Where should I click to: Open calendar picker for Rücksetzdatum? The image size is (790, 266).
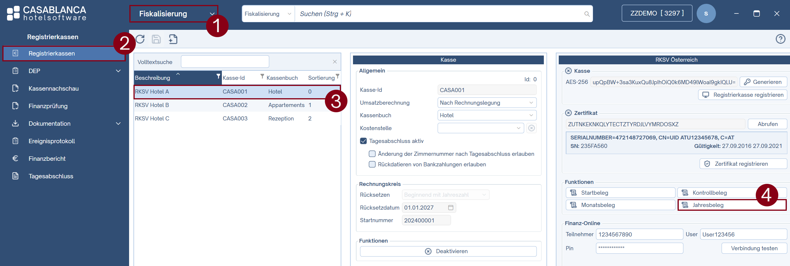pos(450,208)
